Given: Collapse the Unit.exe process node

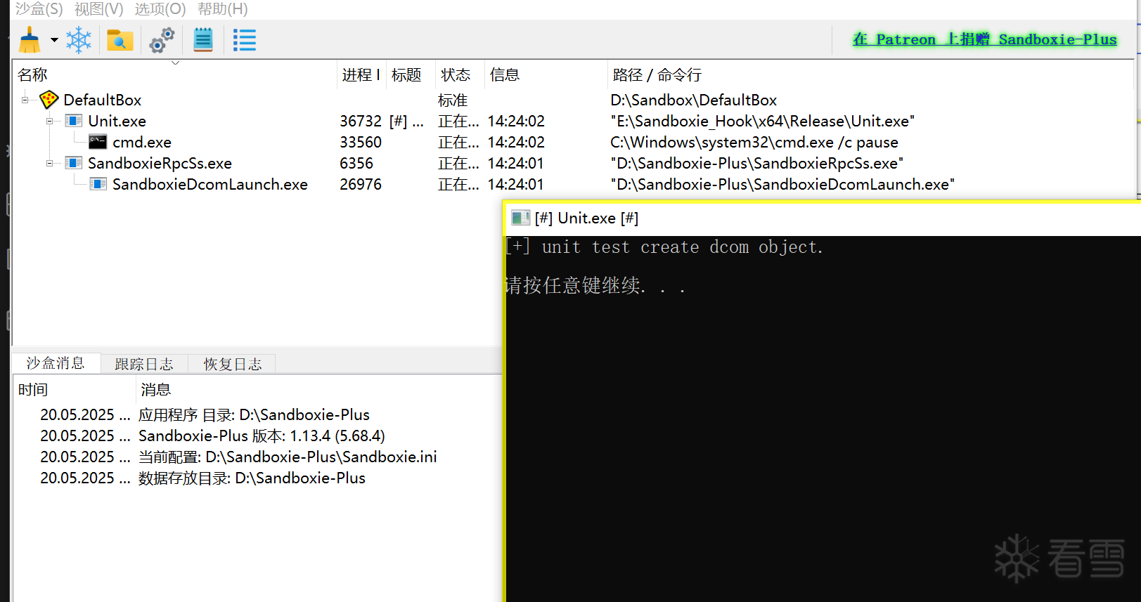Looking at the screenshot, I should coord(50,122).
